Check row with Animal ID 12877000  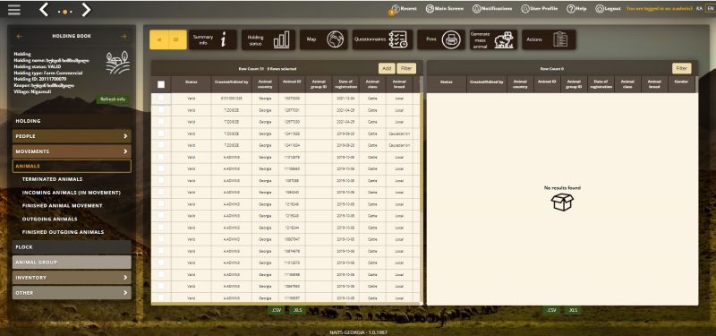click(161, 122)
